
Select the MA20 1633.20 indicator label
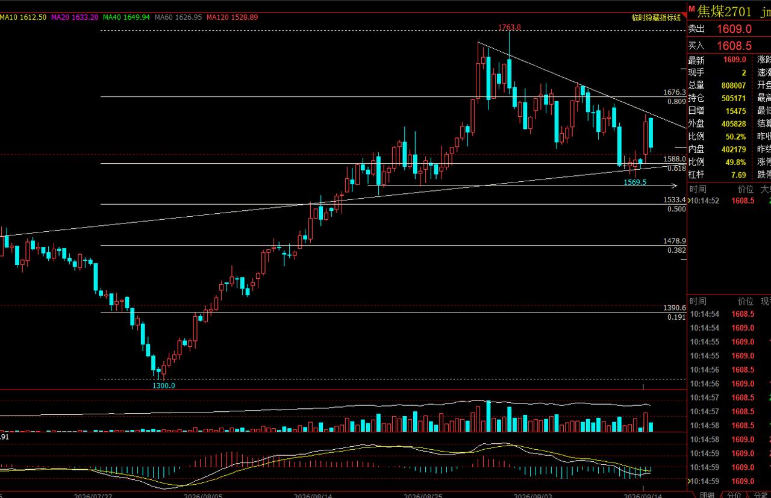[x=75, y=17]
